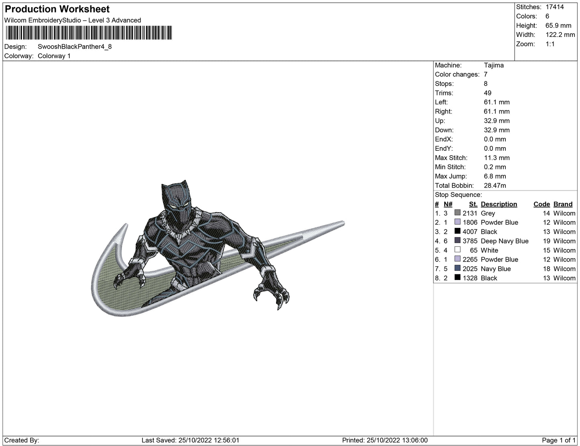The image size is (580, 446).
Task: Click the Colors value 6
Action: (x=547, y=16)
